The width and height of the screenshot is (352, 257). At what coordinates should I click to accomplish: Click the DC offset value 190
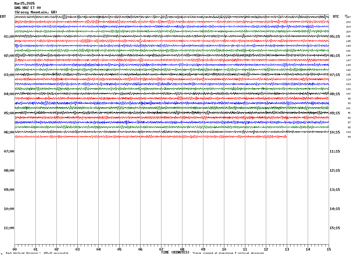click(349, 37)
